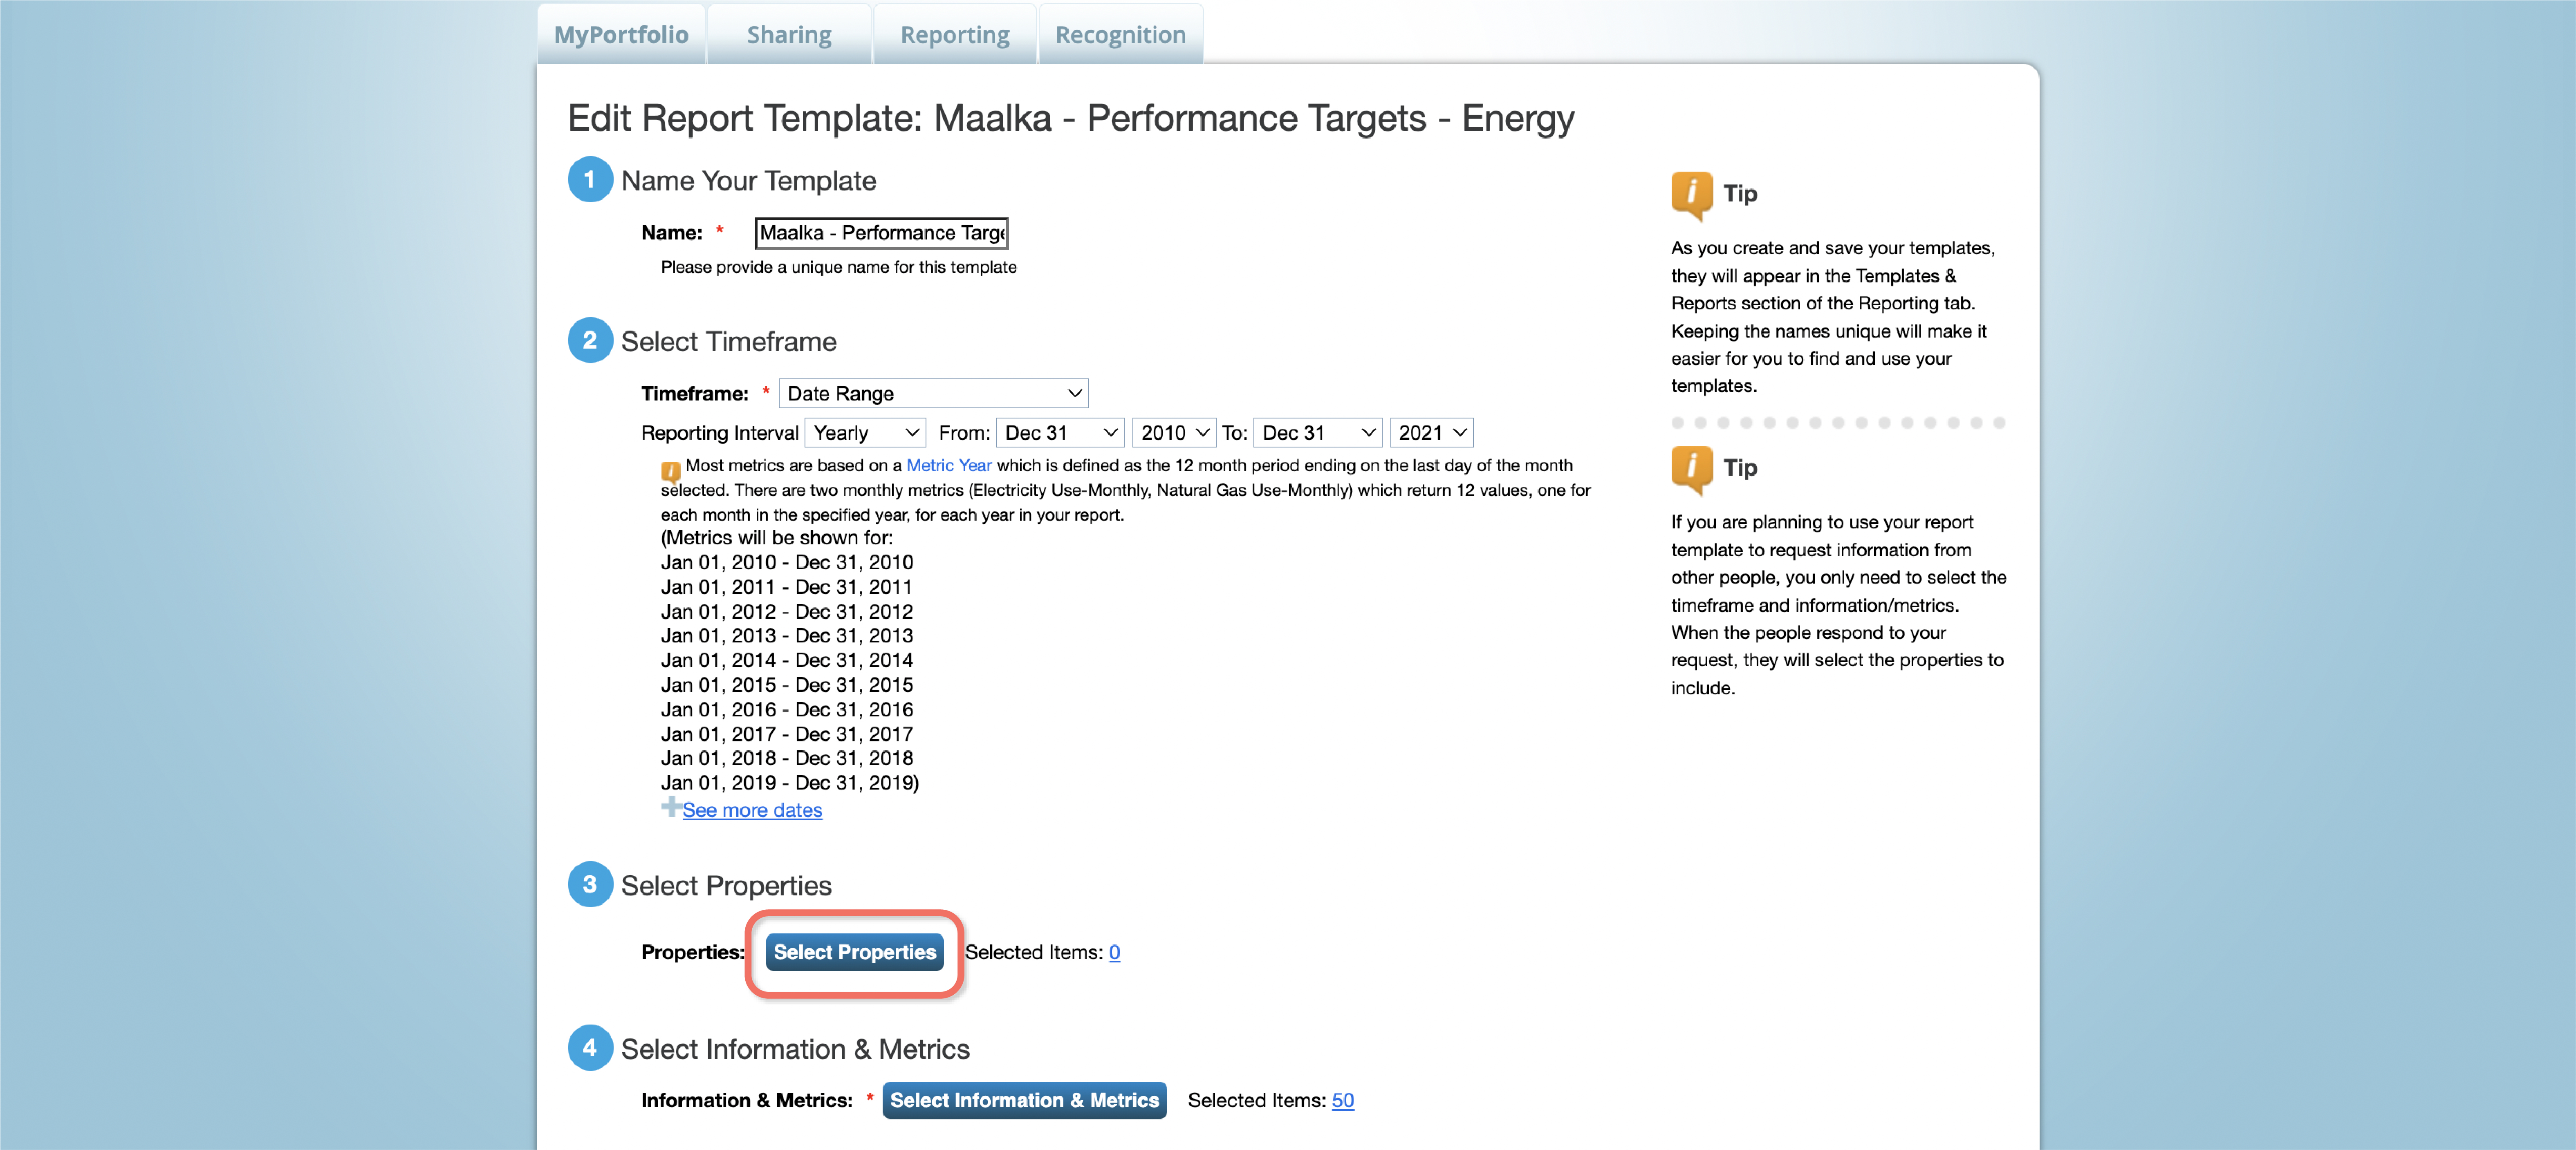2576x1150 pixels.
Task: Click the Edit Report Template page title
Action: (1071, 118)
